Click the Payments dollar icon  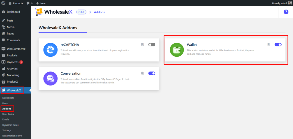pos(3,62)
